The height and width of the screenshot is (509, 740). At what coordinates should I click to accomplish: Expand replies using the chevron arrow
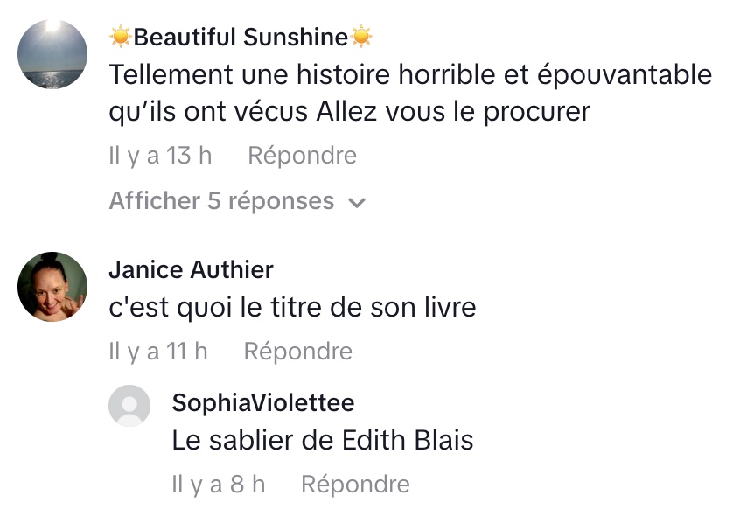click(x=356, y=203)
